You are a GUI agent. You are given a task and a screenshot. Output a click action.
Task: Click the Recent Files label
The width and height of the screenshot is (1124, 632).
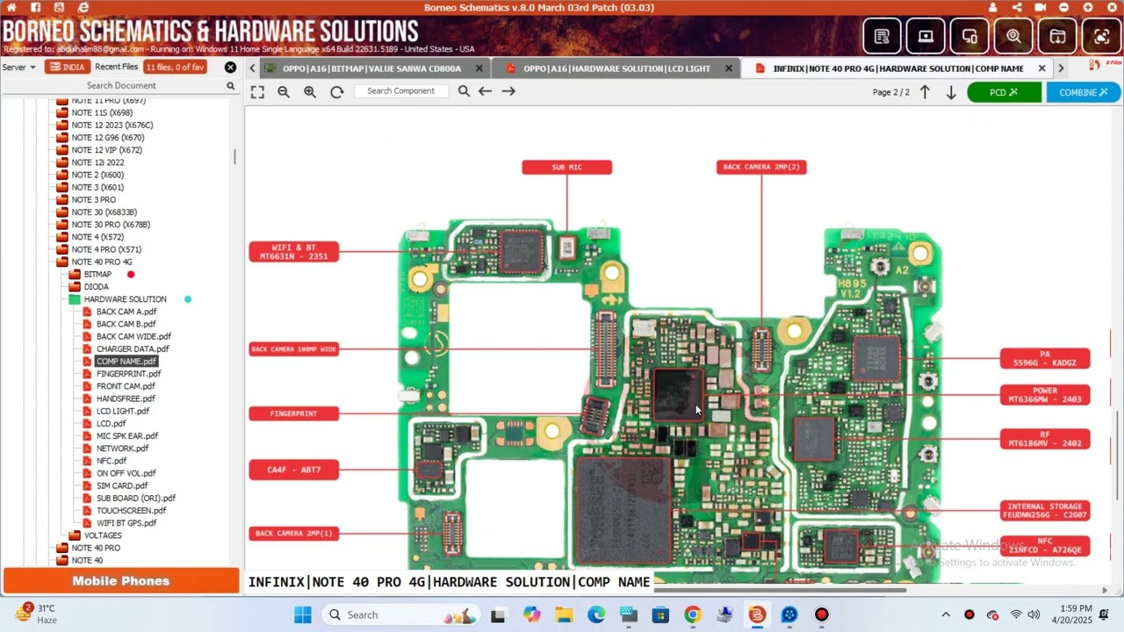tap(116, 68)
